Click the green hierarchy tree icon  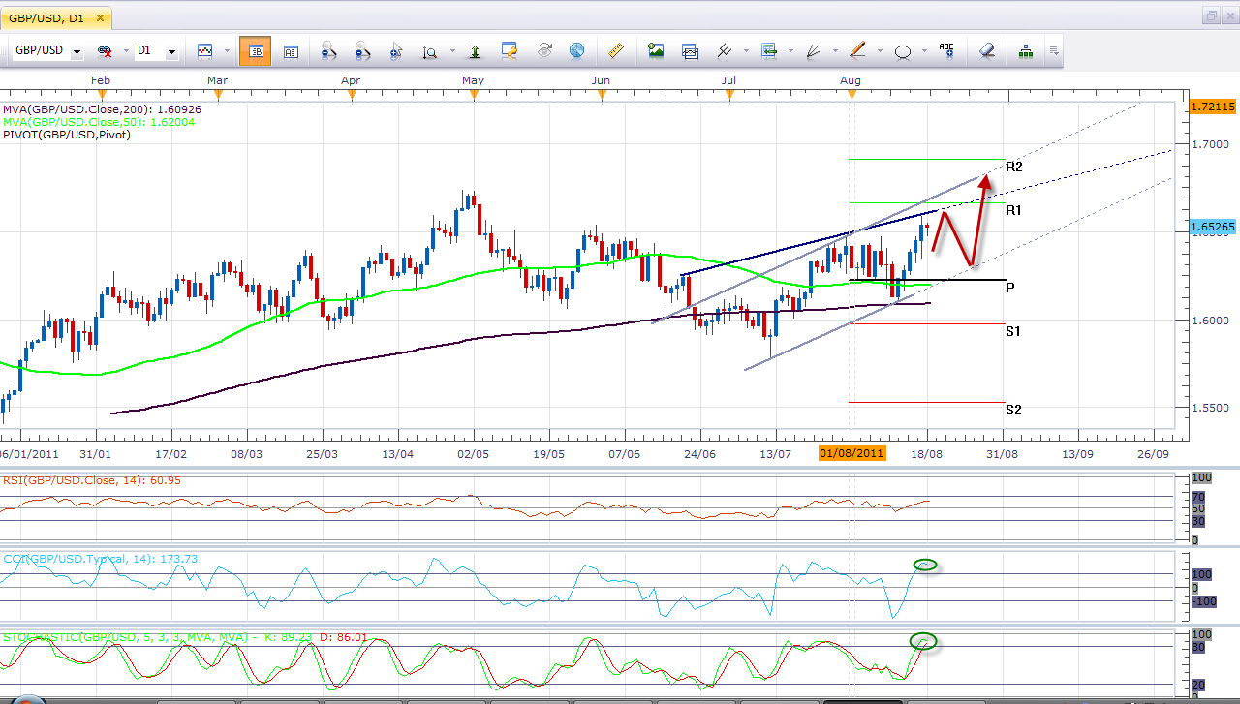[1025, 51]
